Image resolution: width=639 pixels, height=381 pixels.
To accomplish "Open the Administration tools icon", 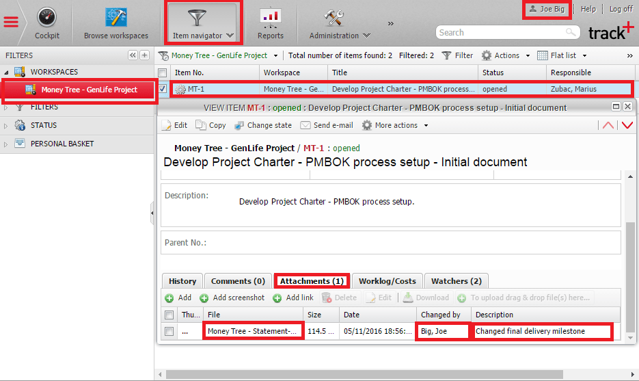I will point(334,18).
